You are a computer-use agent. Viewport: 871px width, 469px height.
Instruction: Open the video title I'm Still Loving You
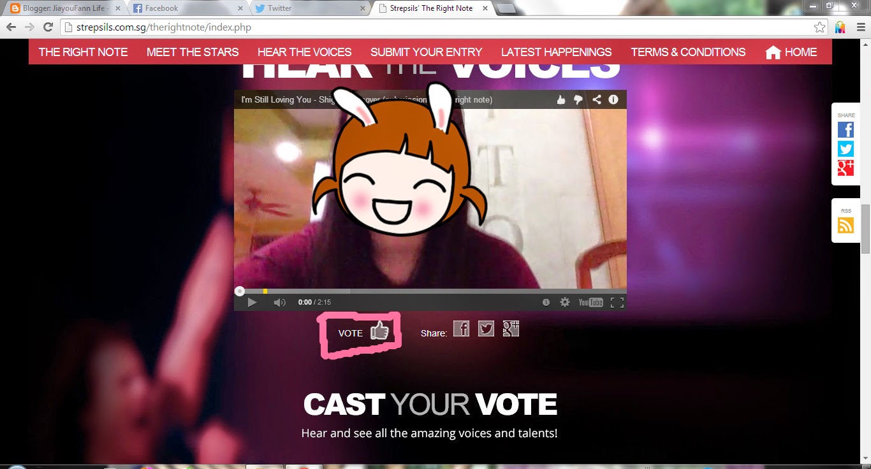(367, 99)
